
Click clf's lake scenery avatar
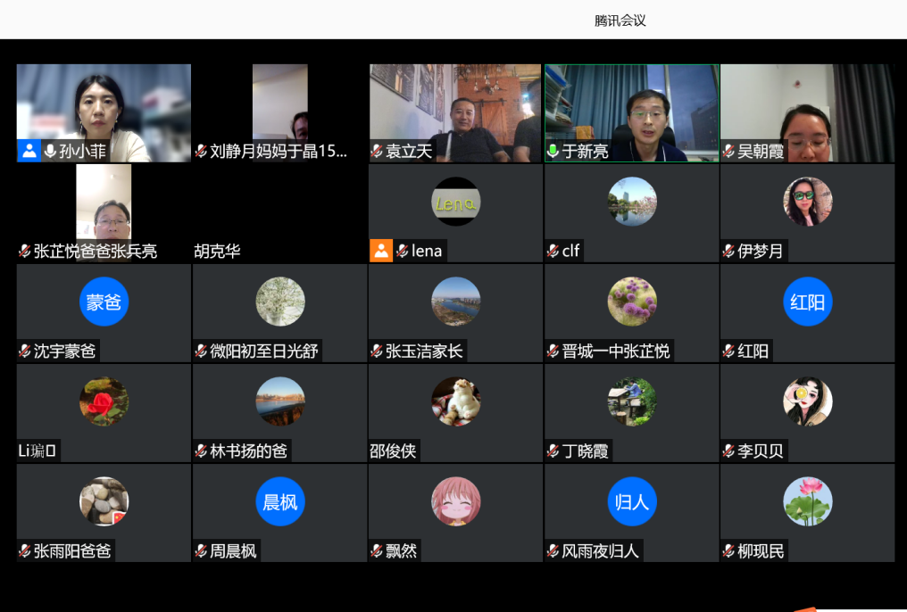point(632,202)
